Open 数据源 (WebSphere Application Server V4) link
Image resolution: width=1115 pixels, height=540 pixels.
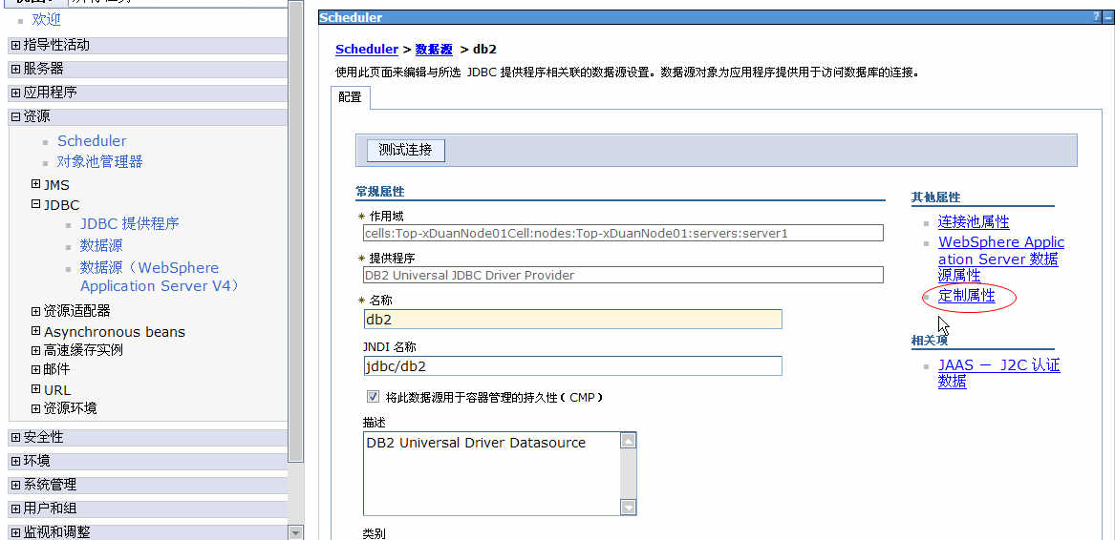click(x=160, y=277)
